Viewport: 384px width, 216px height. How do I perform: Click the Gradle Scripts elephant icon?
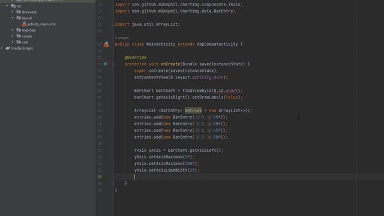tap(8, 48)
